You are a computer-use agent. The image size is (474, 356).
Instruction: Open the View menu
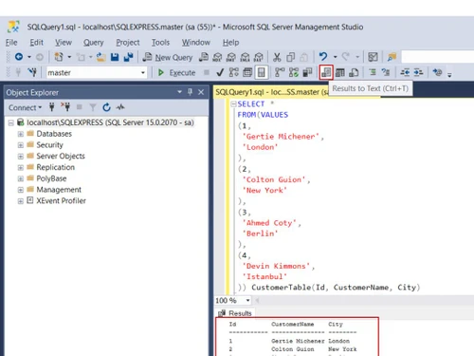tap(64, 43)
